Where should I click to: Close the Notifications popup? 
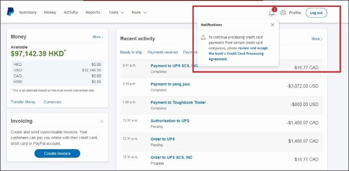272,25
